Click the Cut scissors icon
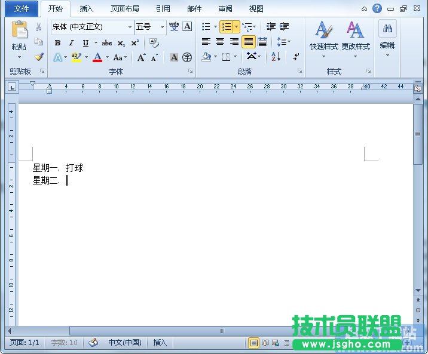Screen dimensions: 428x354 (x=39, y=27)
